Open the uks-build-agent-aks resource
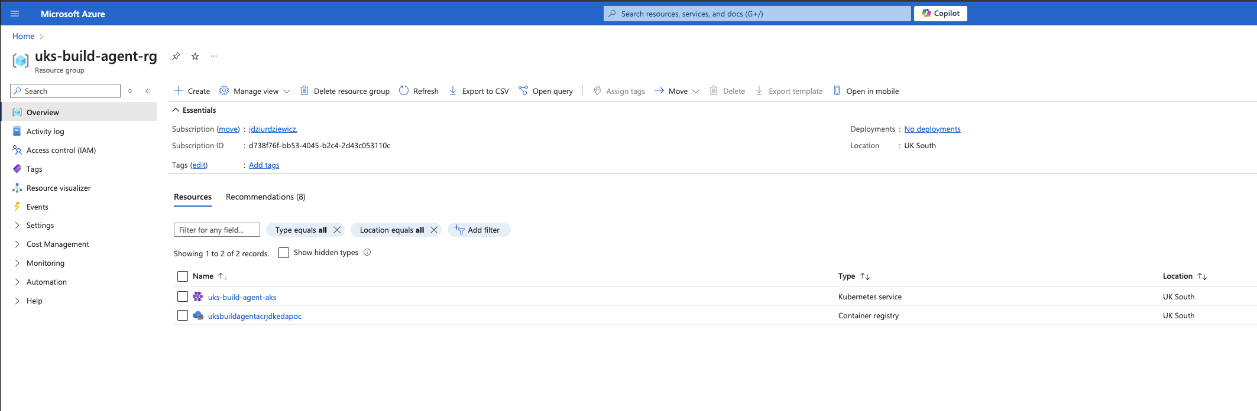The height and width of the screenshot is (411, 1257). click(x=242, y=297)
